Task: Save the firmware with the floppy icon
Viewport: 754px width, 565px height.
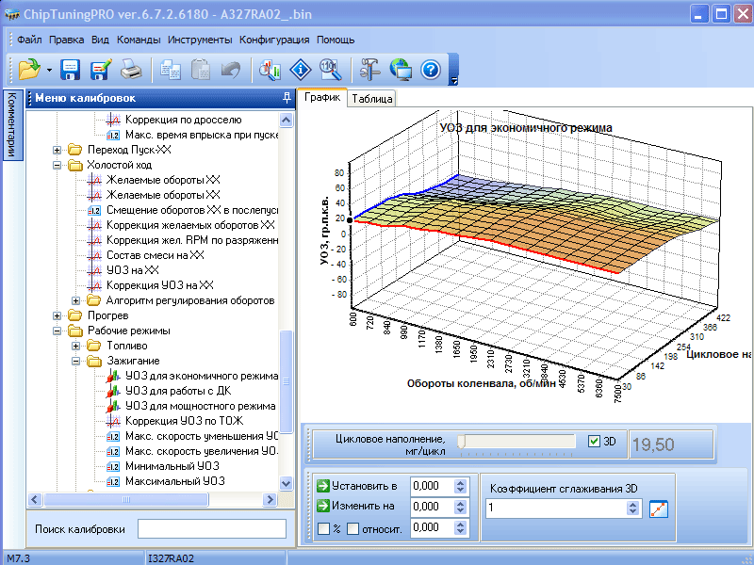Action: (70, 70)
